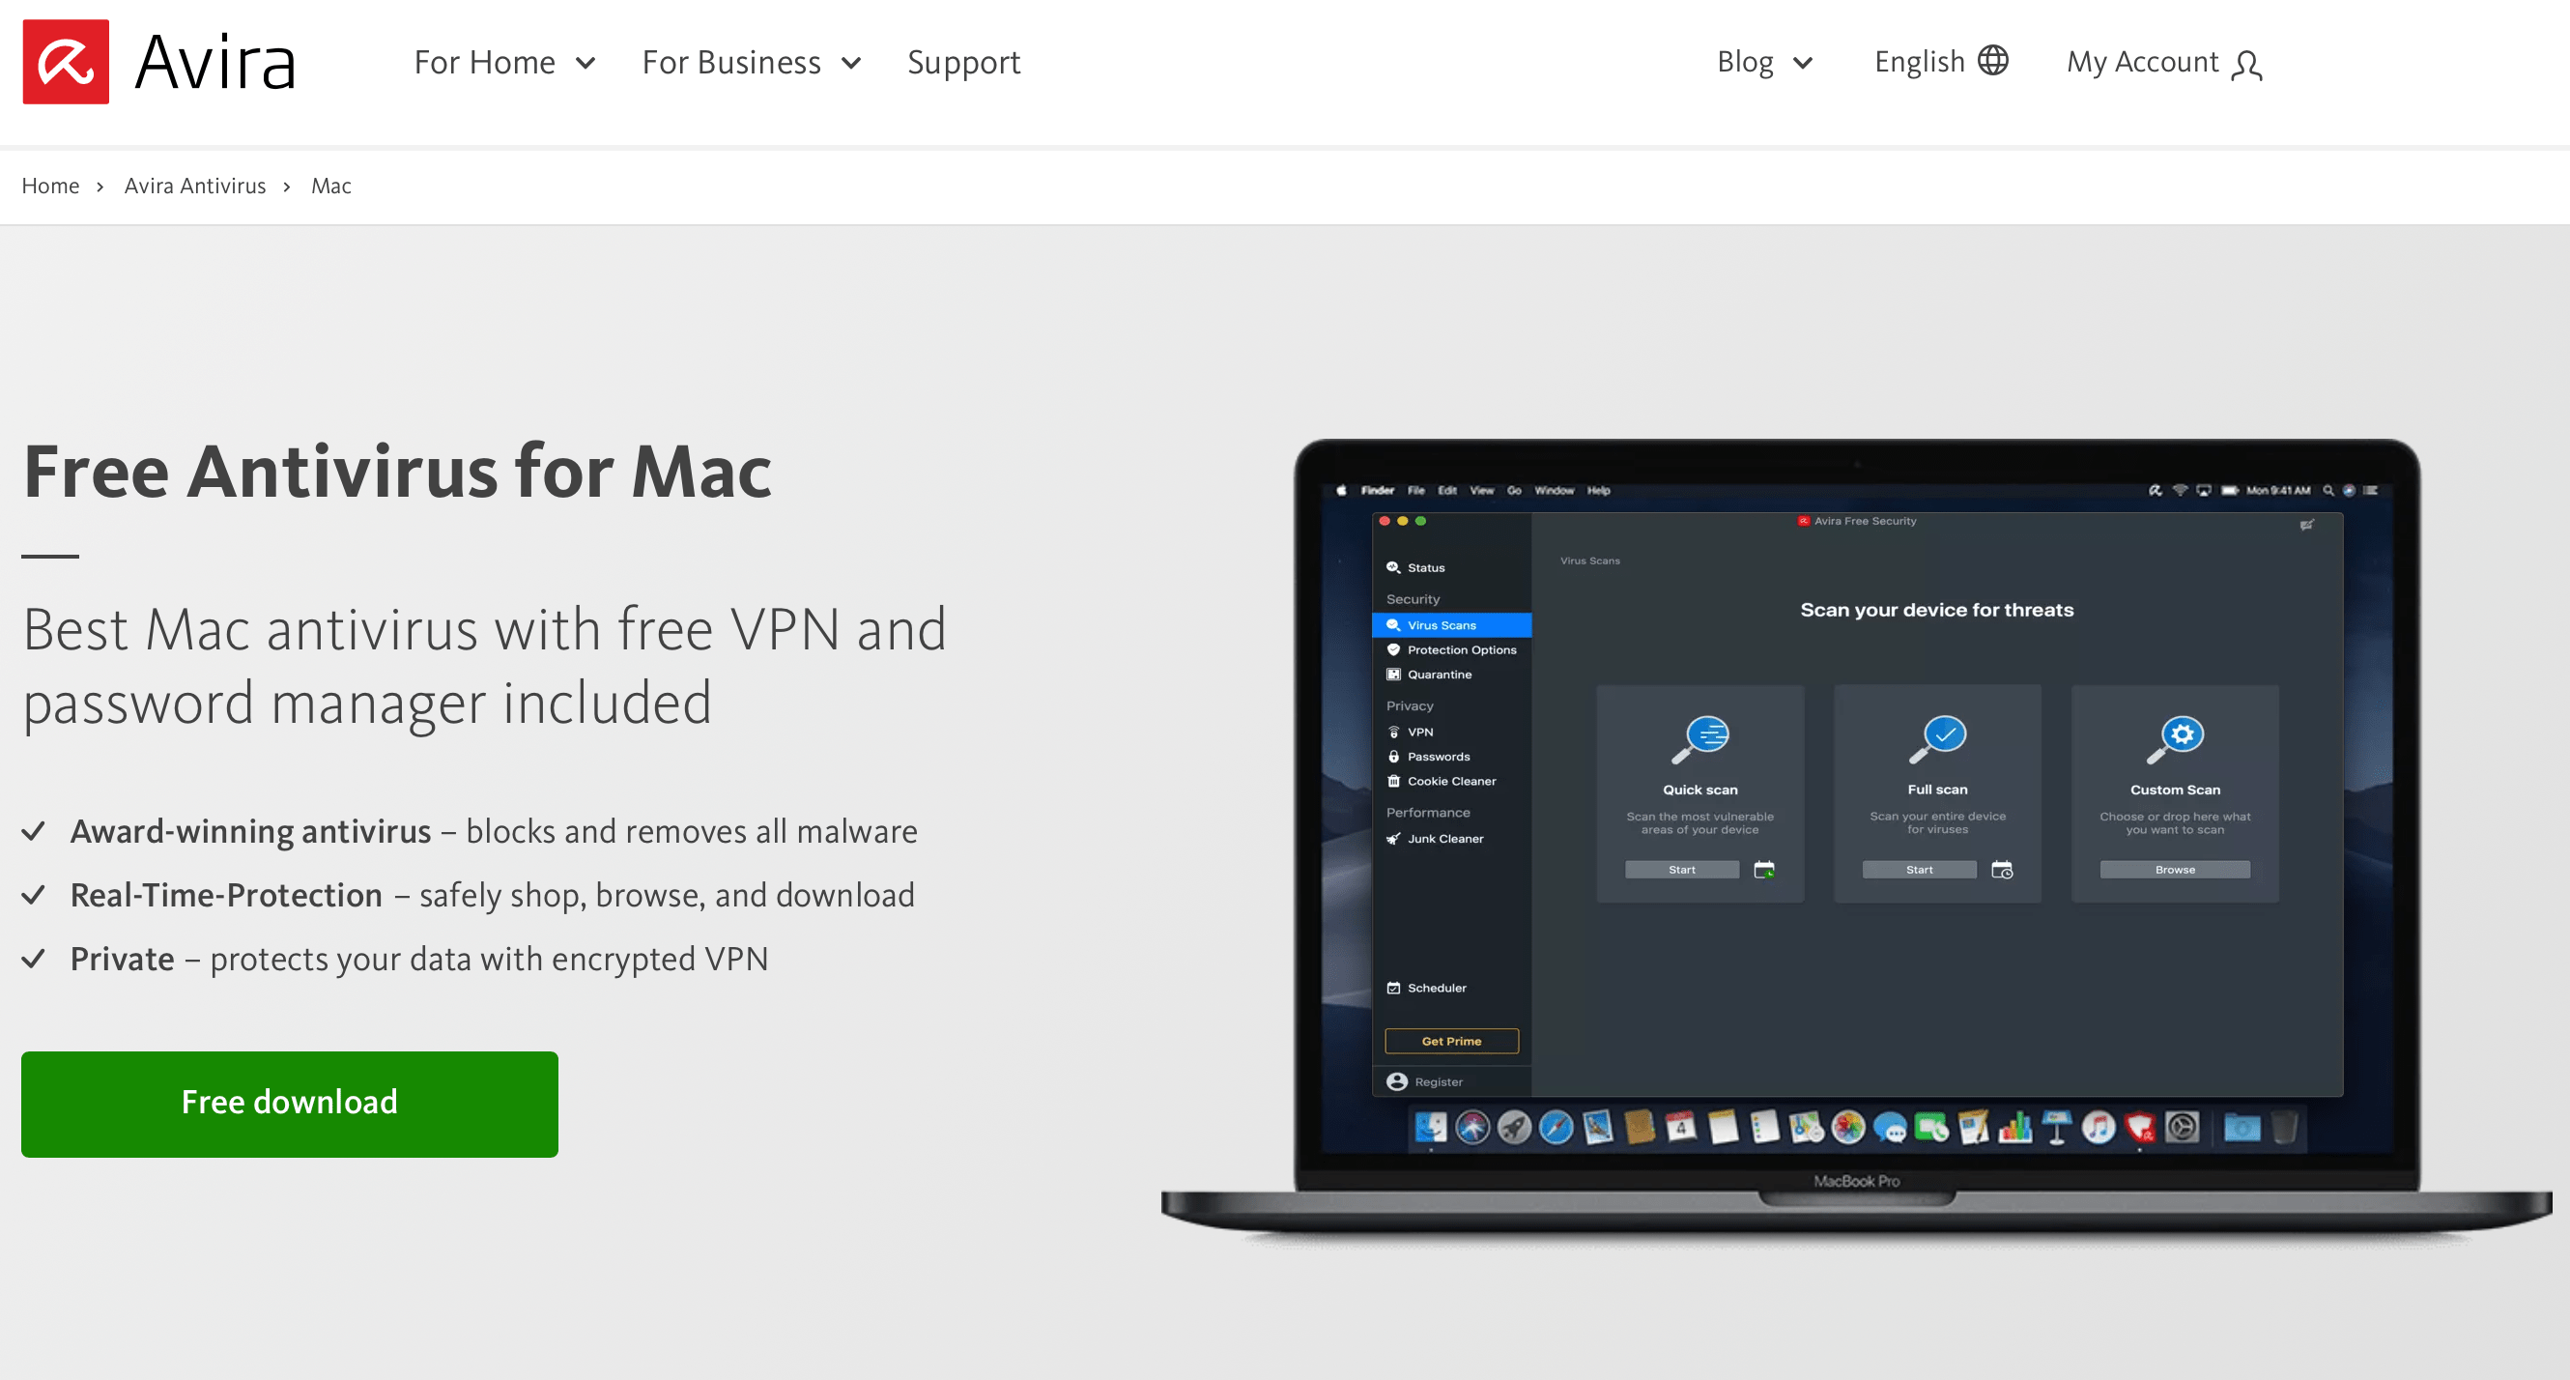This screenshot has width=2570, height=1380.
Task: Expand the For Home dropdown menu
Action: (x=500, y=63)
